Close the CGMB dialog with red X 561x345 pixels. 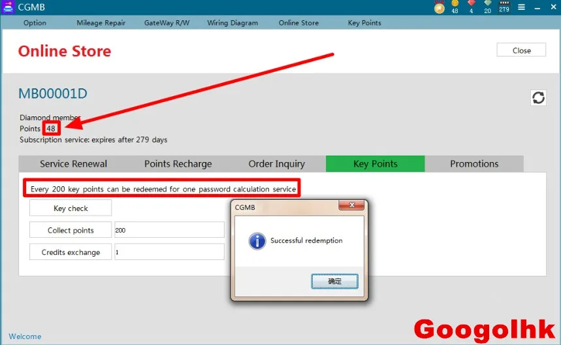point(351,205)
